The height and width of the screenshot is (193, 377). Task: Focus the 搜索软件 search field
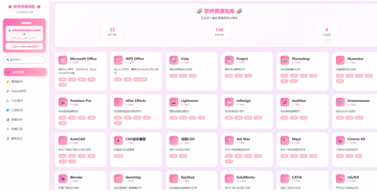(25, 60)
